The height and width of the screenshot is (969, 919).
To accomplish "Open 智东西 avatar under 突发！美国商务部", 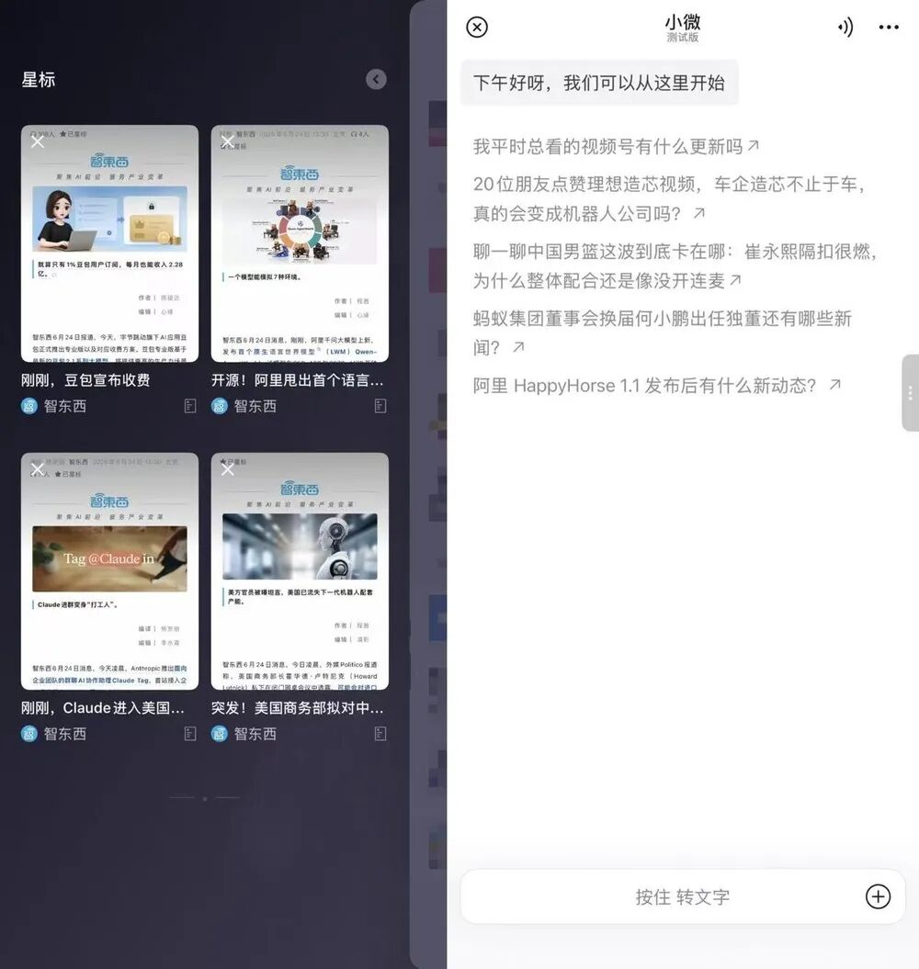I will point(220,734).
